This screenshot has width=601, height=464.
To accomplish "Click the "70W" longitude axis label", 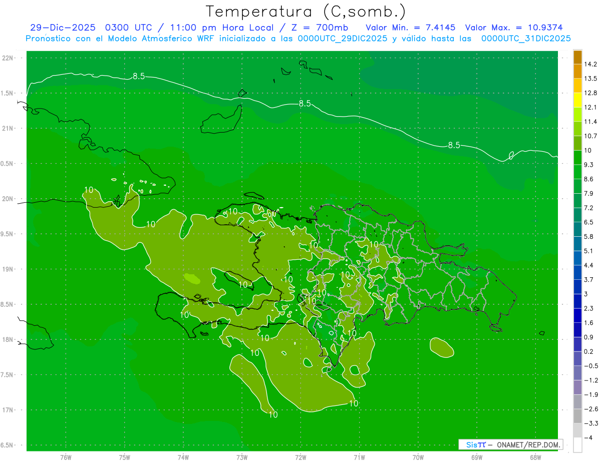I will click(x=418, y=457).
